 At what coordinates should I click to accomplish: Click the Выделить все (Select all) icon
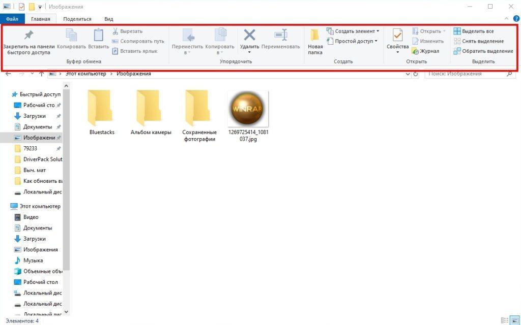point(473,30)
